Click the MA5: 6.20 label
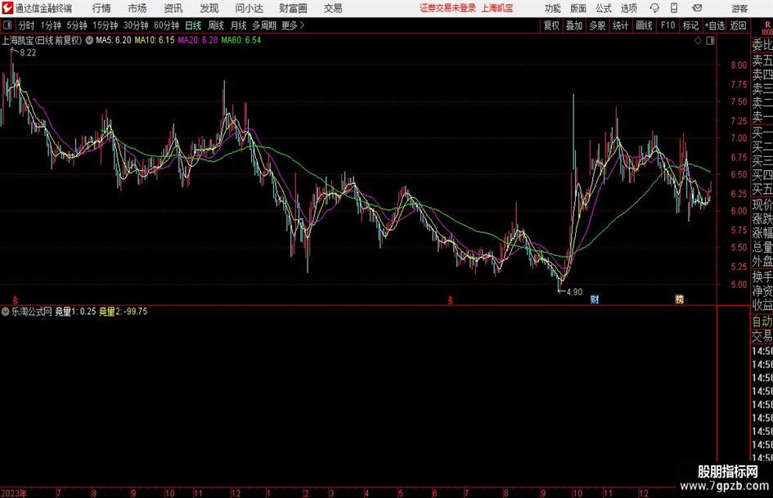Image resolution: width=773 pixels, height=498 pixels. (x=114, y=40)
